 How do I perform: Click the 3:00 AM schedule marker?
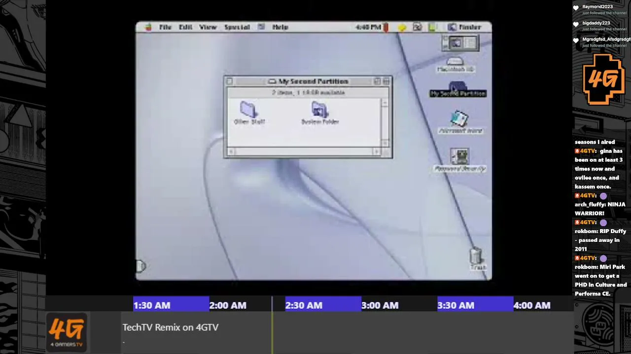[x=380, y=305]
